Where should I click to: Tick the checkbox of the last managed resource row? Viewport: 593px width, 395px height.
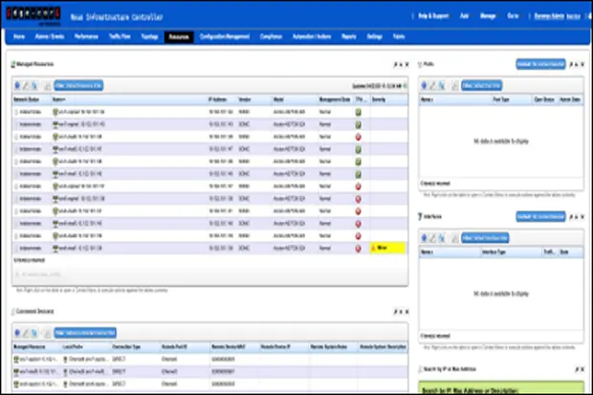tap(16, 249)
